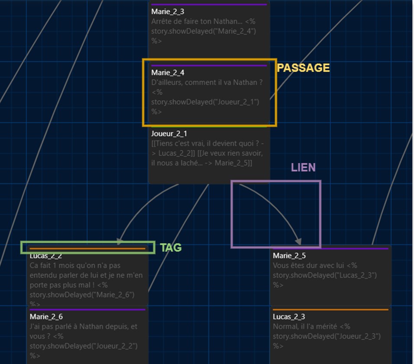The height and width of the screenshot is (364, 414).
Task: Select the Lucas_2_2 passage card
Action: (x=87, y=276)
